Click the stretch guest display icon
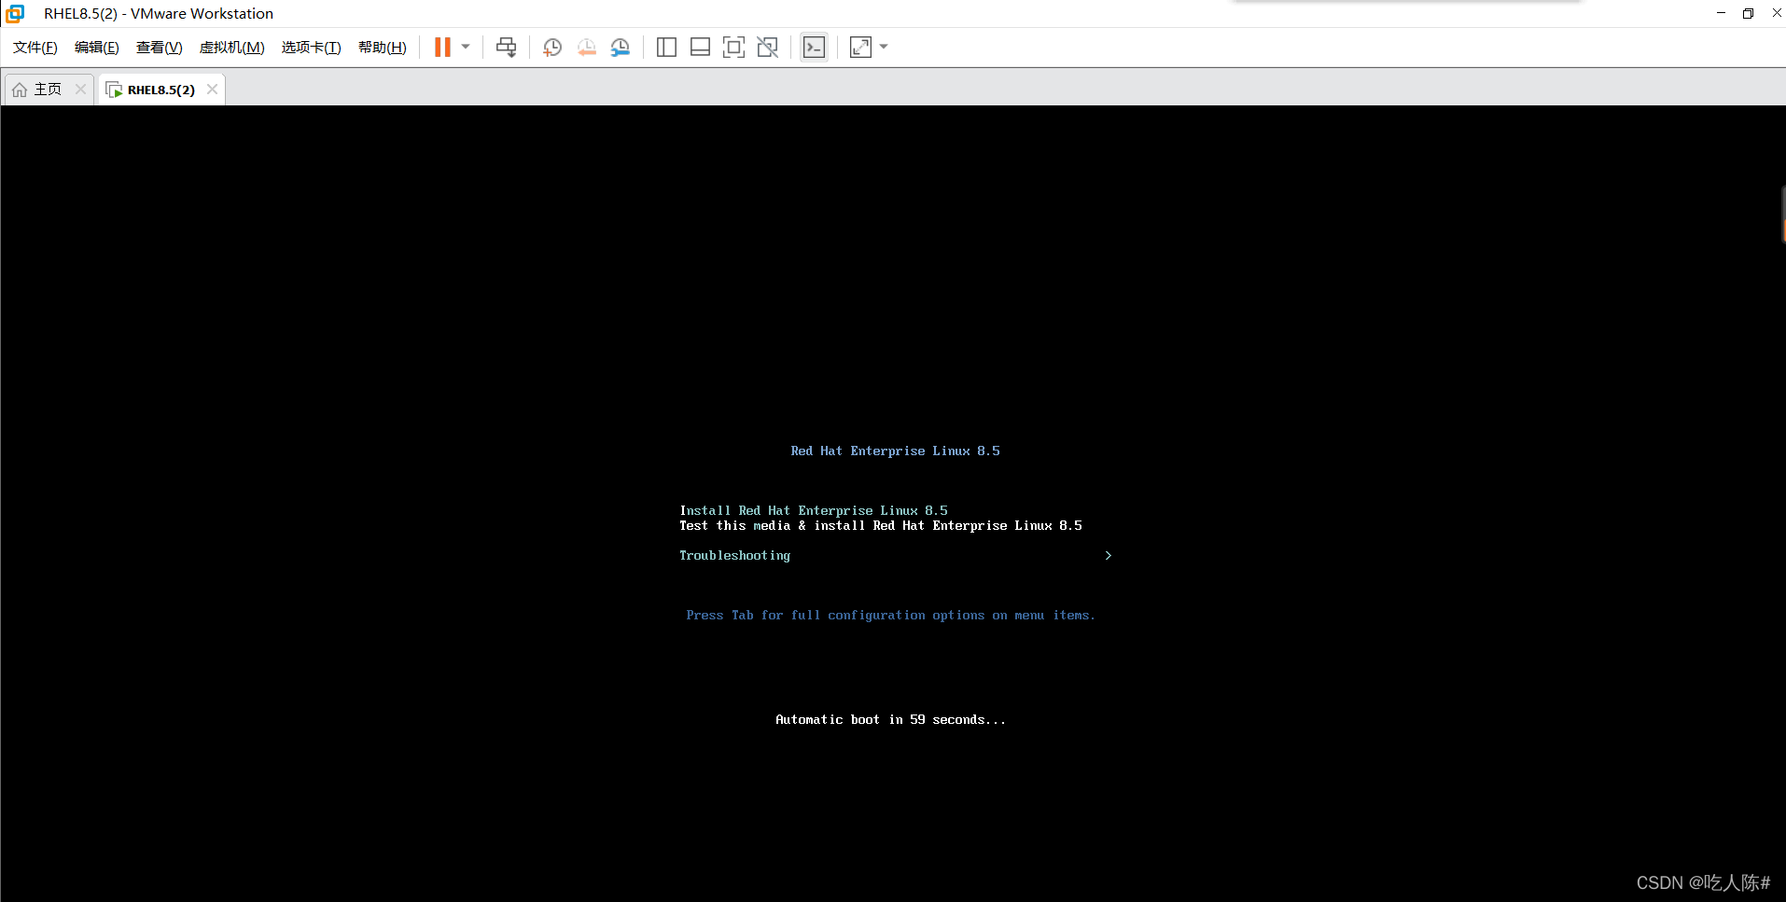Image resolution: width=1786 pixels, height=902 pixels. 860,47
